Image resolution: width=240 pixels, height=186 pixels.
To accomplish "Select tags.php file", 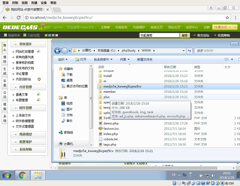I will coord(110,145).
